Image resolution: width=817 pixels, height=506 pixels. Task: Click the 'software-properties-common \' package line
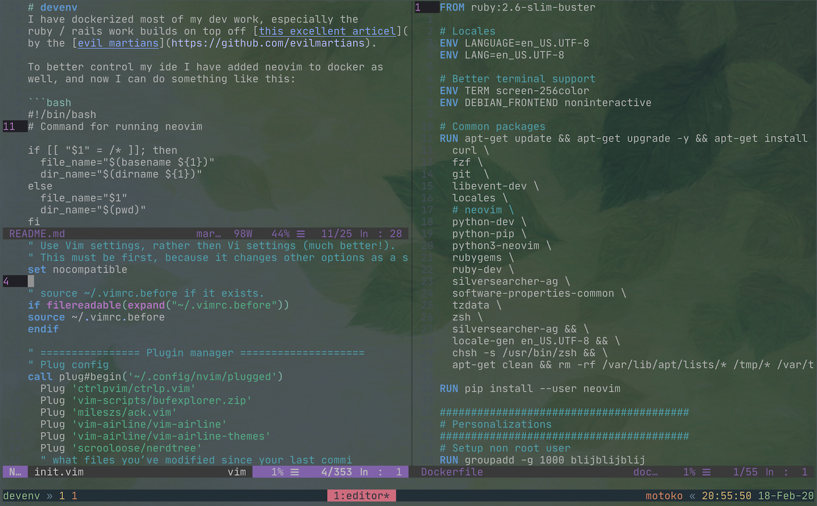click(x=540, y=293)
